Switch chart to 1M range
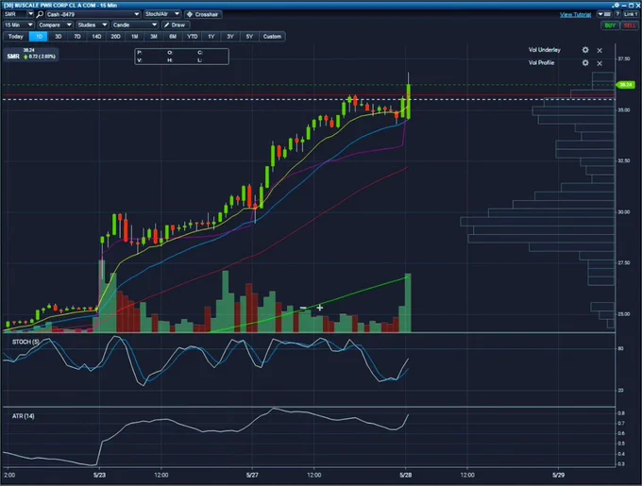The height and width of the screenshot is (486, 642). 135,37
